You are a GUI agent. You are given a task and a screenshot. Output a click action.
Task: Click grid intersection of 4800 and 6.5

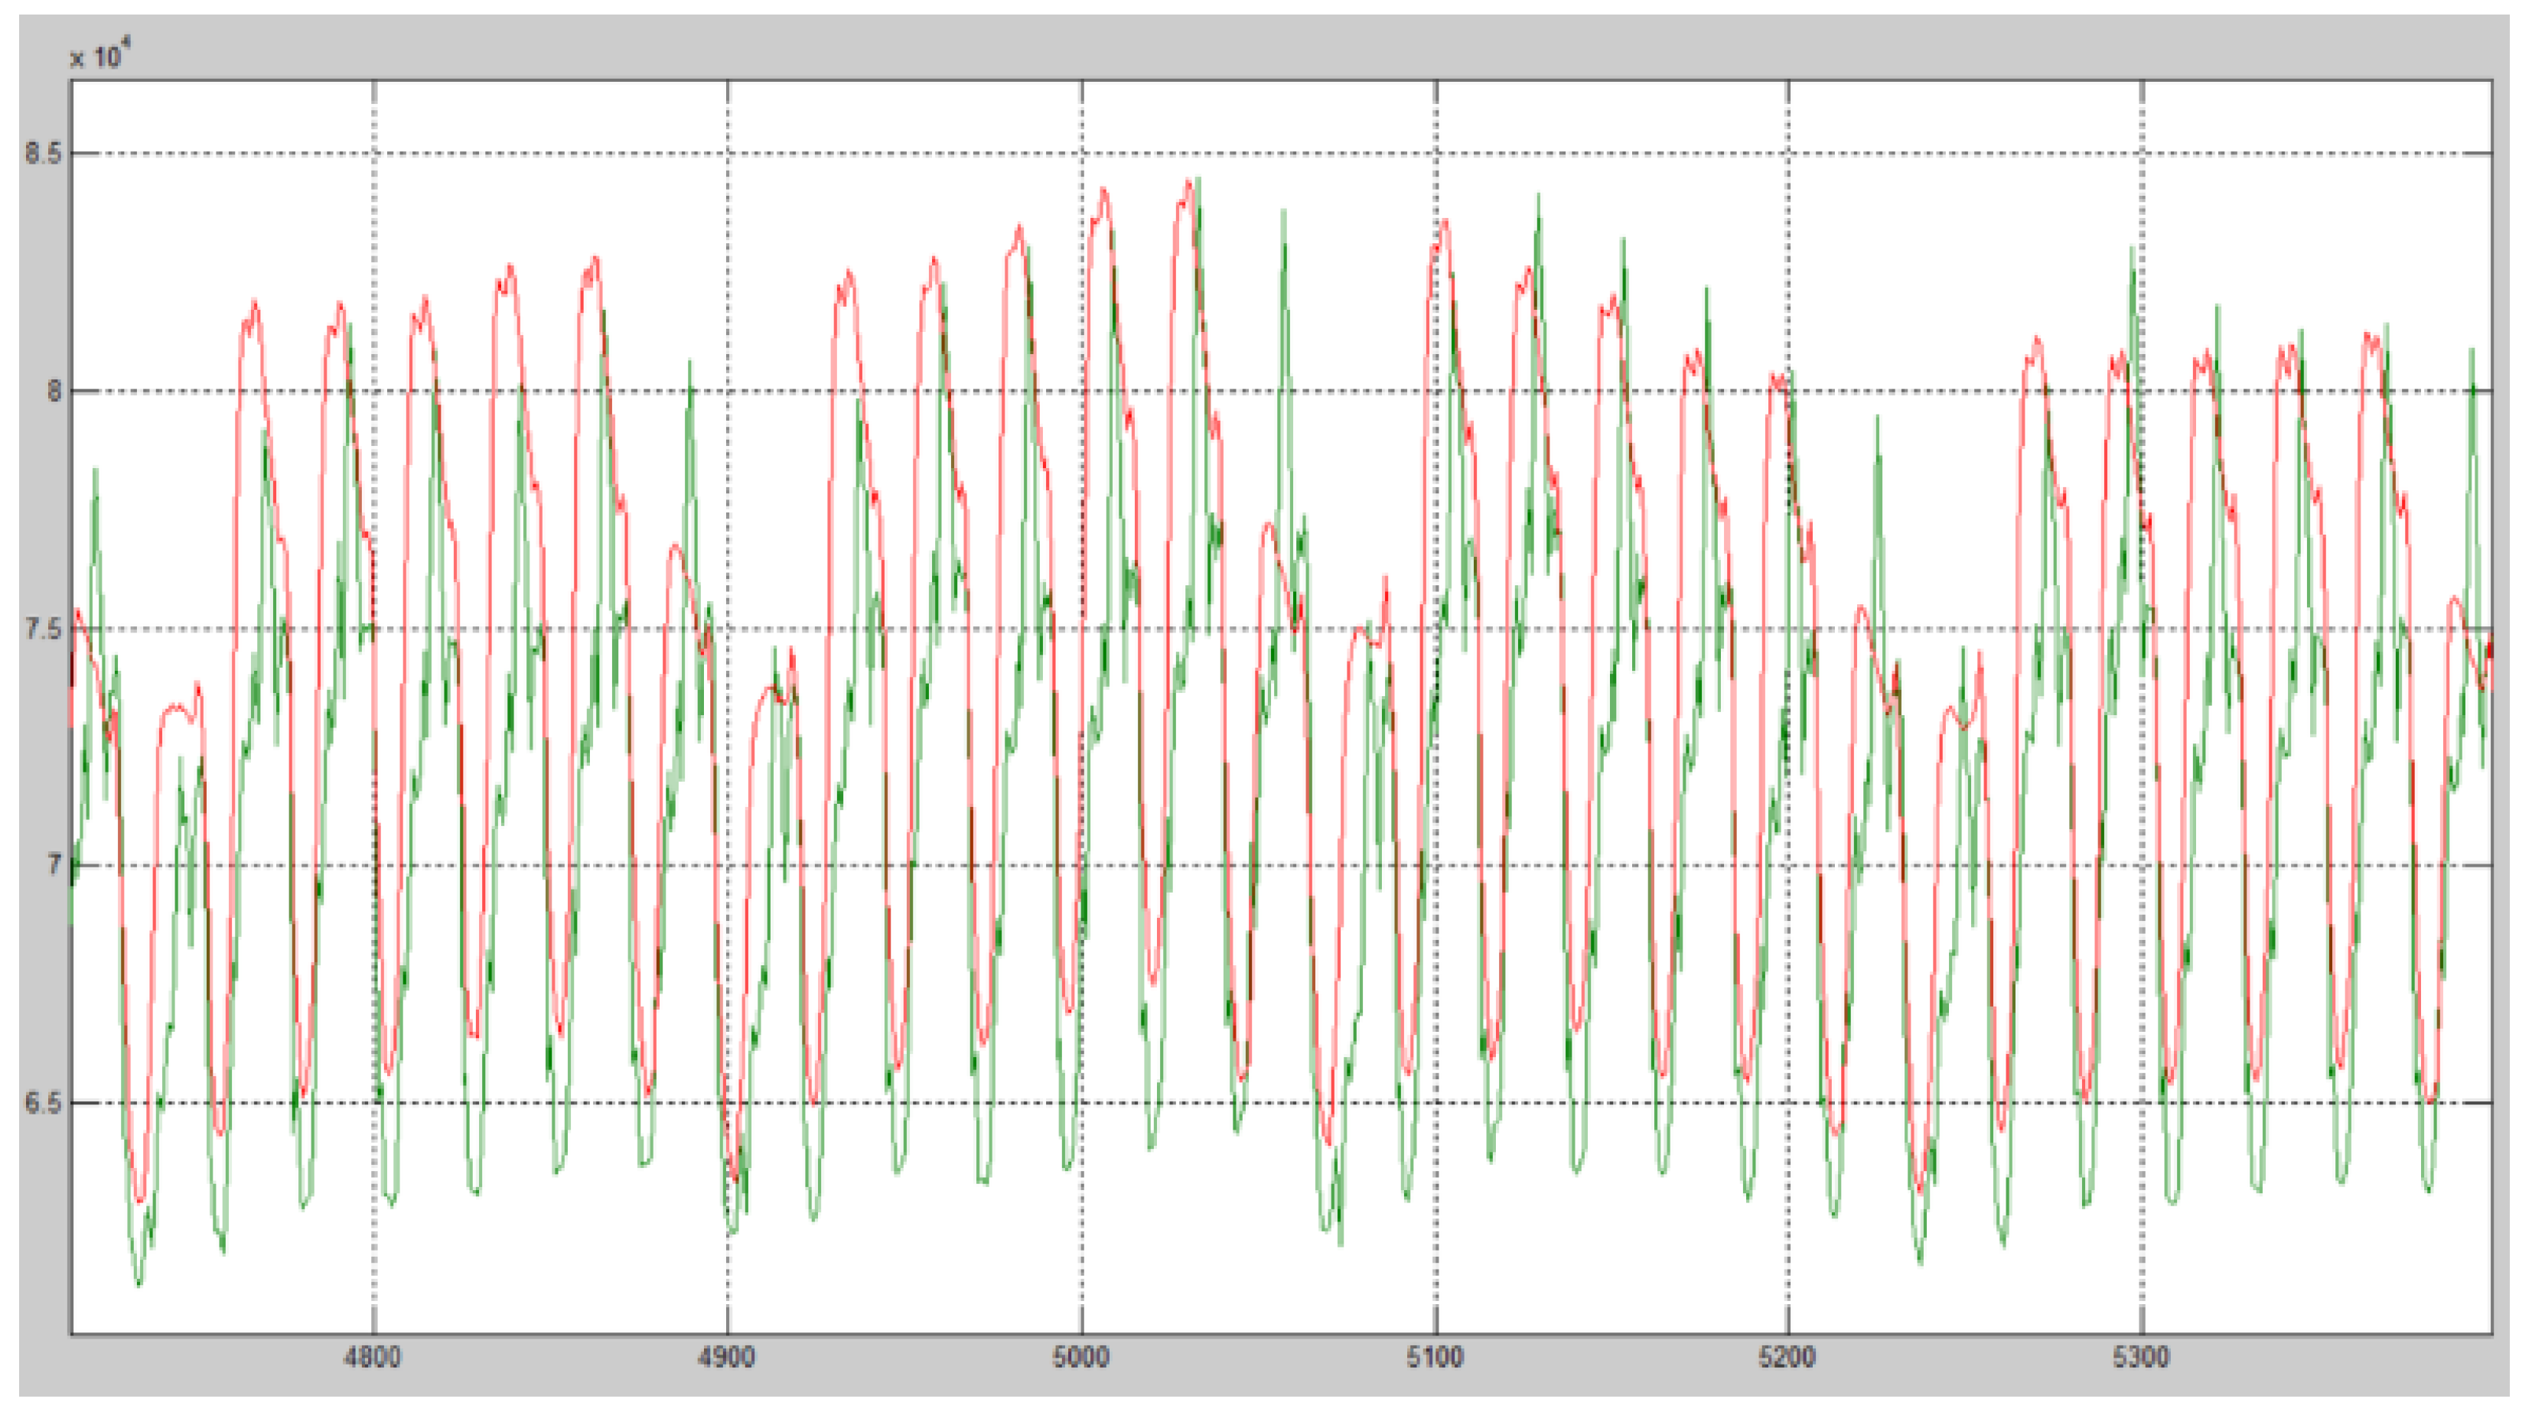[x=373, y=1102]
